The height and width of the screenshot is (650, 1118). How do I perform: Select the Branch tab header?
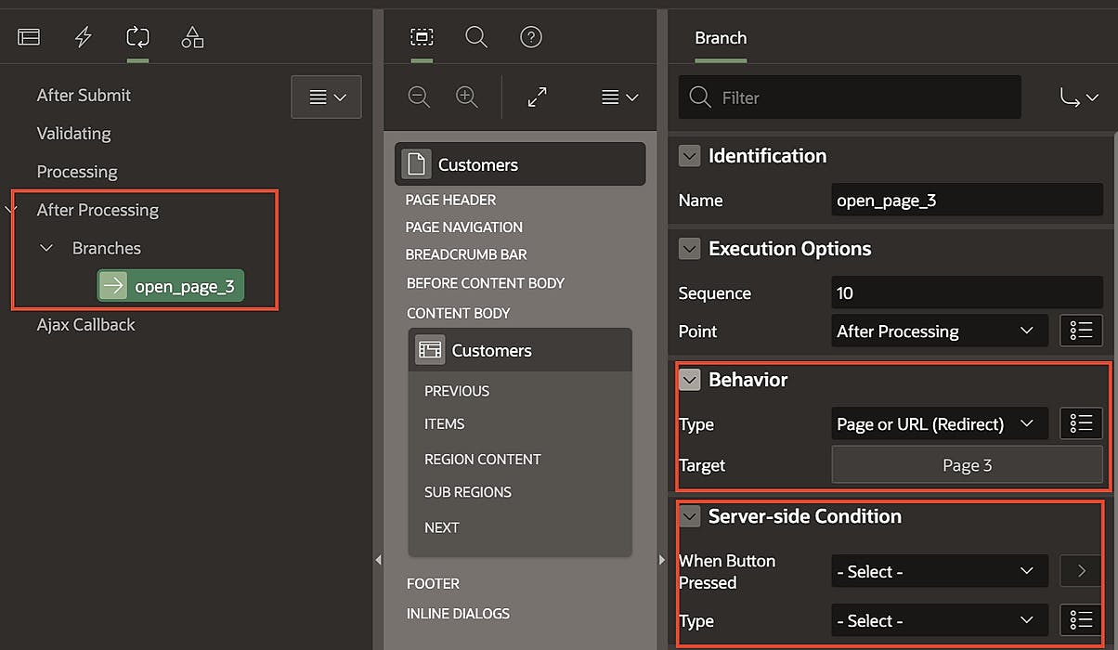(x=721, y=38)
